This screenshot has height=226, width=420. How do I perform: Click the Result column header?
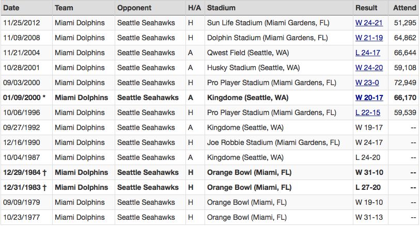366,8
